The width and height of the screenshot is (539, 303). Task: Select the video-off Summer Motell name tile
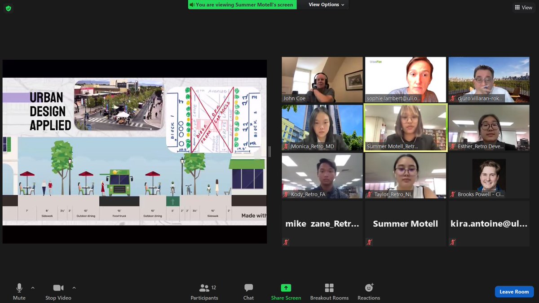tap(406, 224)
